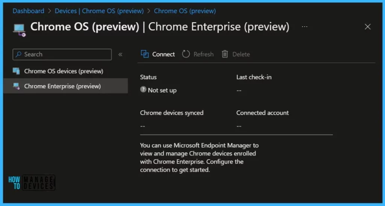Click the 'Status' label

click(x=148, y=77)
